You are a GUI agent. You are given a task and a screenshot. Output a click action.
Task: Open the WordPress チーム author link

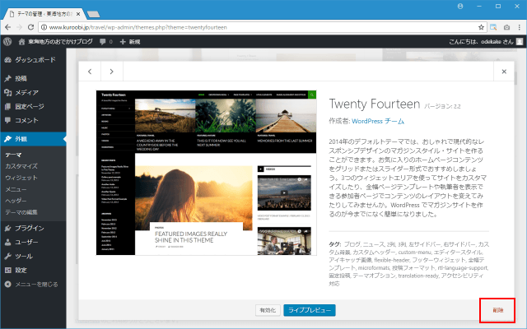[x=376, y=121]
